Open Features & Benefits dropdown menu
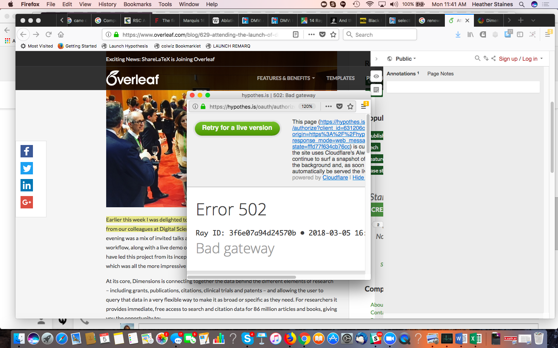Viewport: 558px width, 348px height. click(x=286, y=78)
